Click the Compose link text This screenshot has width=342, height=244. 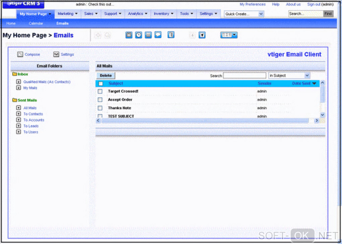pos(32,54)
